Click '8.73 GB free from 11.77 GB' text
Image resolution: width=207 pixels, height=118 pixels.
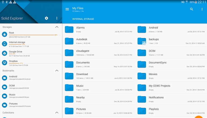(x=19, y=46)
